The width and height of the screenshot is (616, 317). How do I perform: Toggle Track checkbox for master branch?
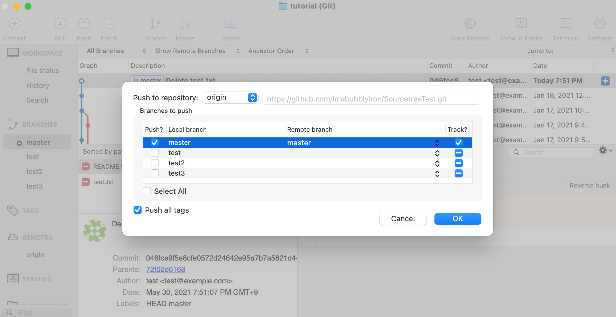458,143
